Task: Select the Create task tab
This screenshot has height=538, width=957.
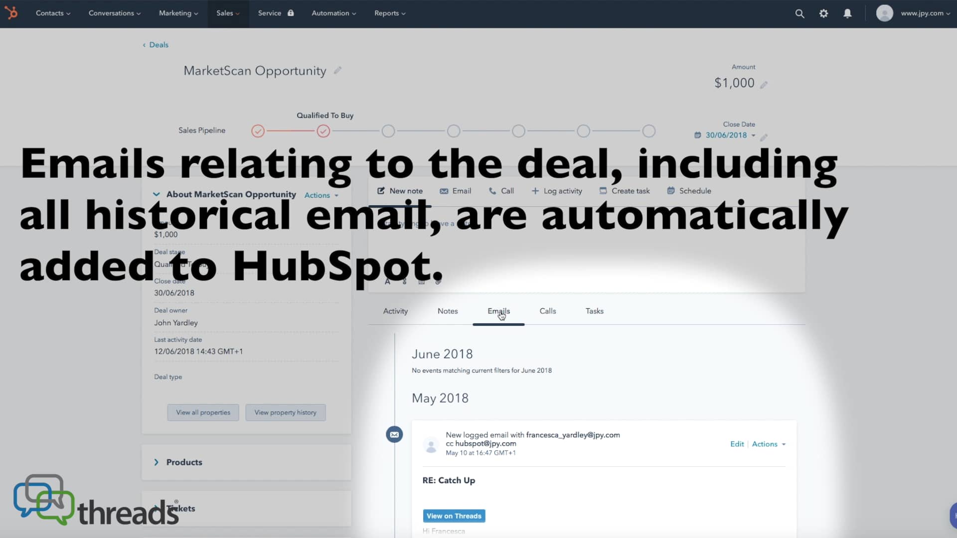Action: pyautogui.click(x=625, y=191)
